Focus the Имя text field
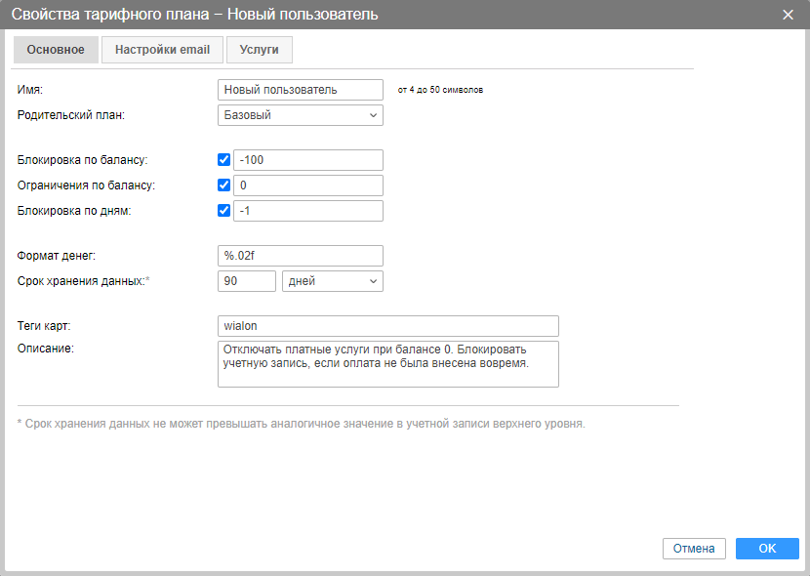Viewport: 810px width, 576px height. pos(301,90)
